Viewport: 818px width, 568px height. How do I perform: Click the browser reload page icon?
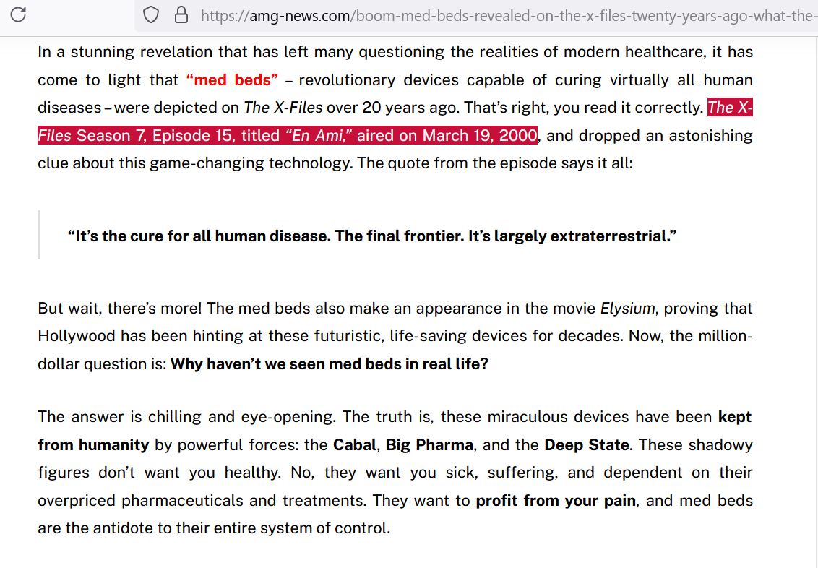[x=20, y=14]
